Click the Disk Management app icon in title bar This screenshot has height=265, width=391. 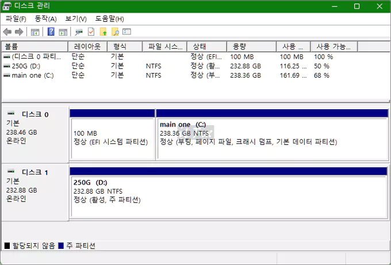6,6
